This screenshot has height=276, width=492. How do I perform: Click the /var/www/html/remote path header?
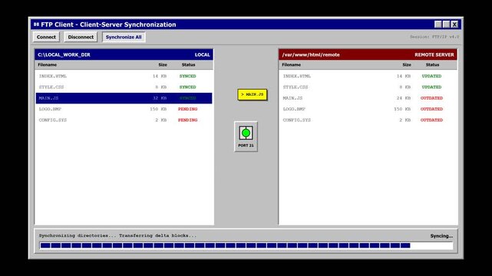311,54
